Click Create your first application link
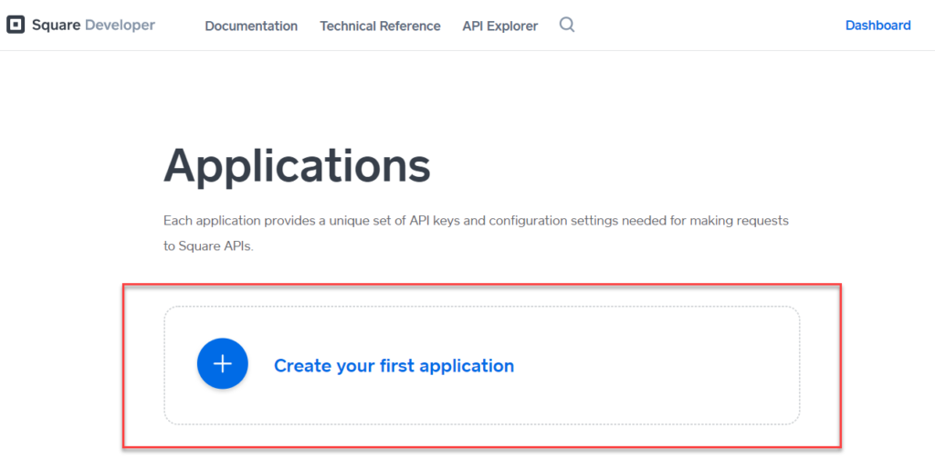 coord(394,365)
